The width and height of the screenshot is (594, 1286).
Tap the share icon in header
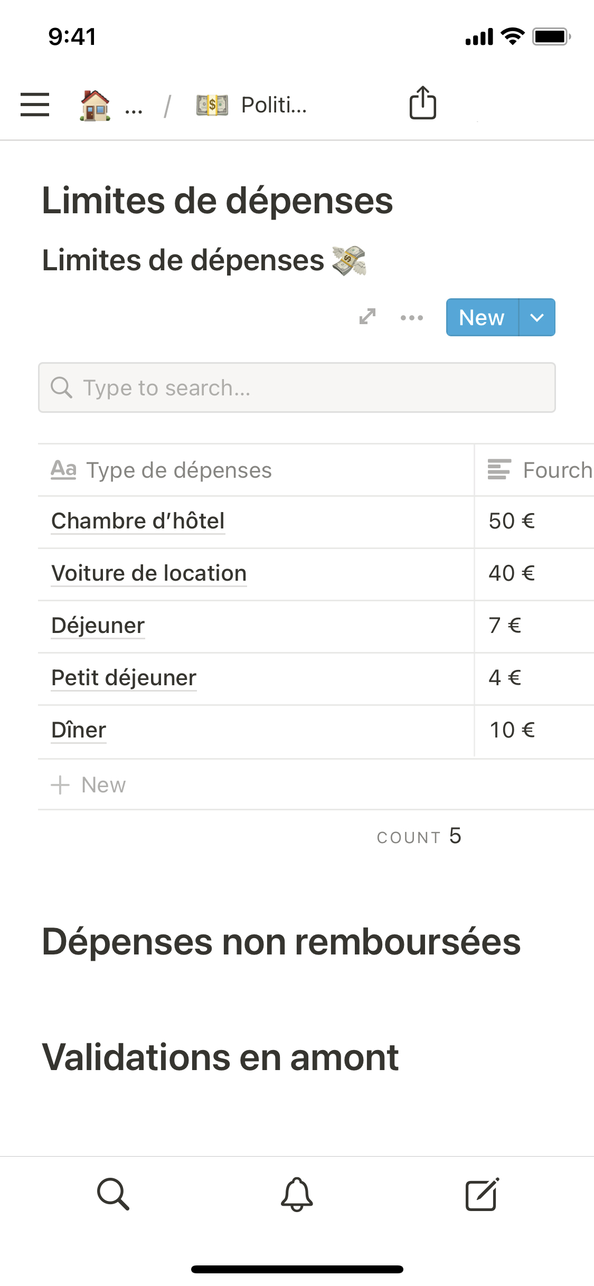pos(422,103)
